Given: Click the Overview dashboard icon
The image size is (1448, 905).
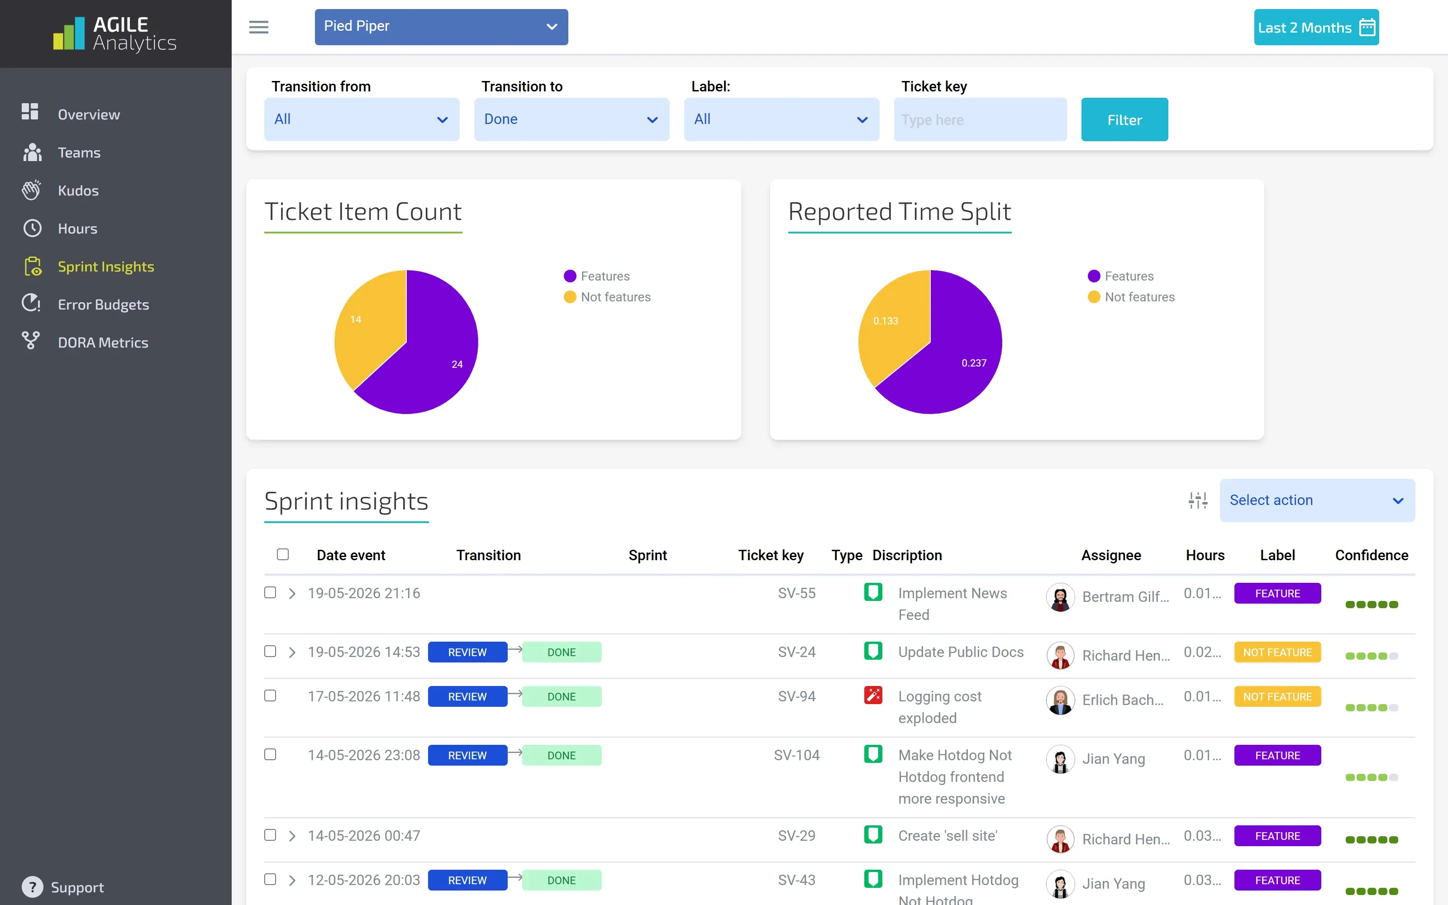Looking at the screenshot, I should [30, 111].
